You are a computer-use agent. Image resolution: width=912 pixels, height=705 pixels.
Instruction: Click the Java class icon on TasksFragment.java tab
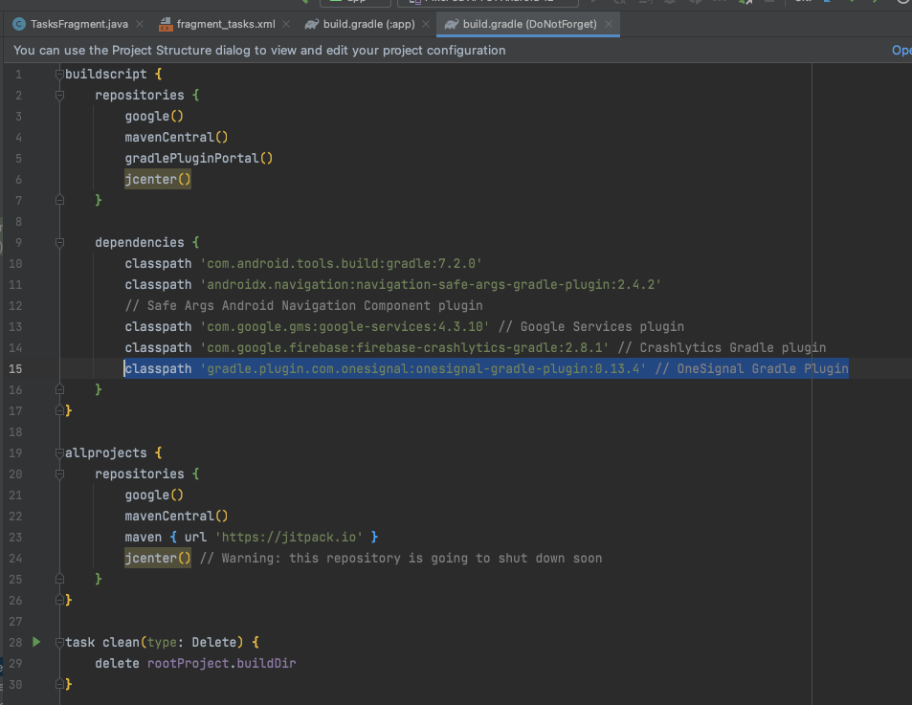(19, 24)
